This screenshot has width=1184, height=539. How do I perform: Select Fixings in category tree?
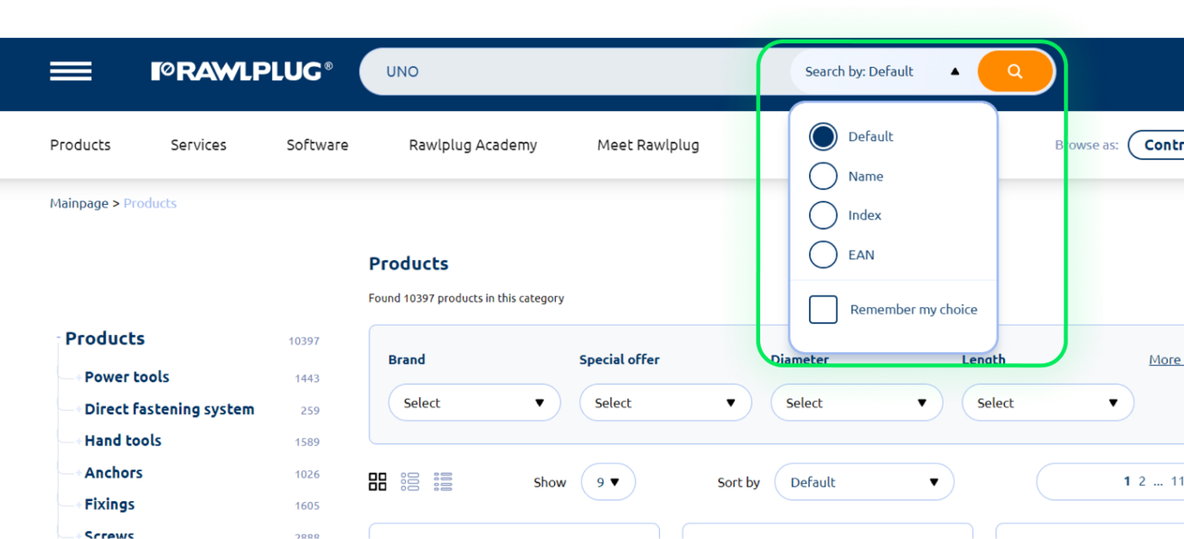[109, 504]
